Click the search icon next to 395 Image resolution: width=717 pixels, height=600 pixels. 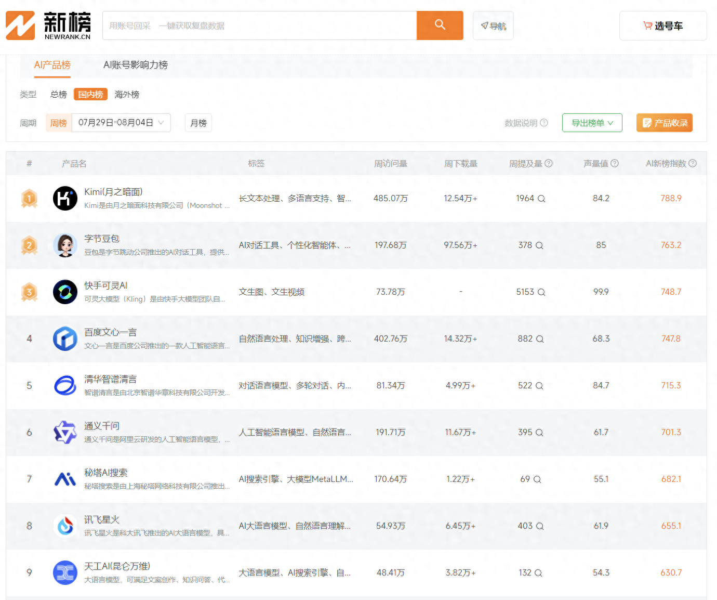point(539,433)
